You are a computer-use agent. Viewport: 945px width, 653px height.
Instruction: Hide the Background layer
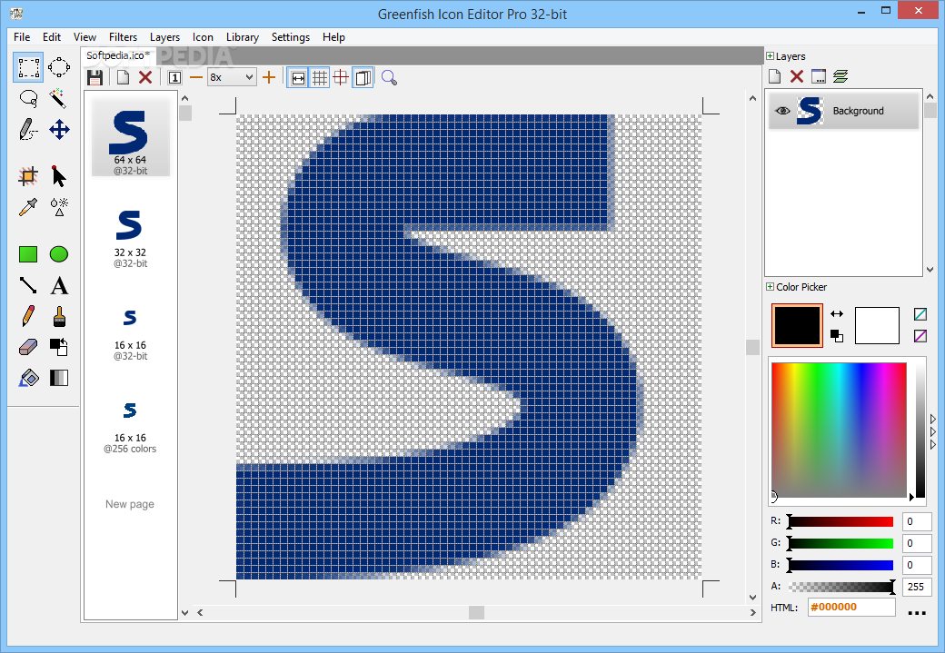(782, 110)
